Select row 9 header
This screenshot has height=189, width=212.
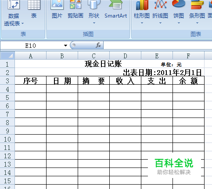7,131
